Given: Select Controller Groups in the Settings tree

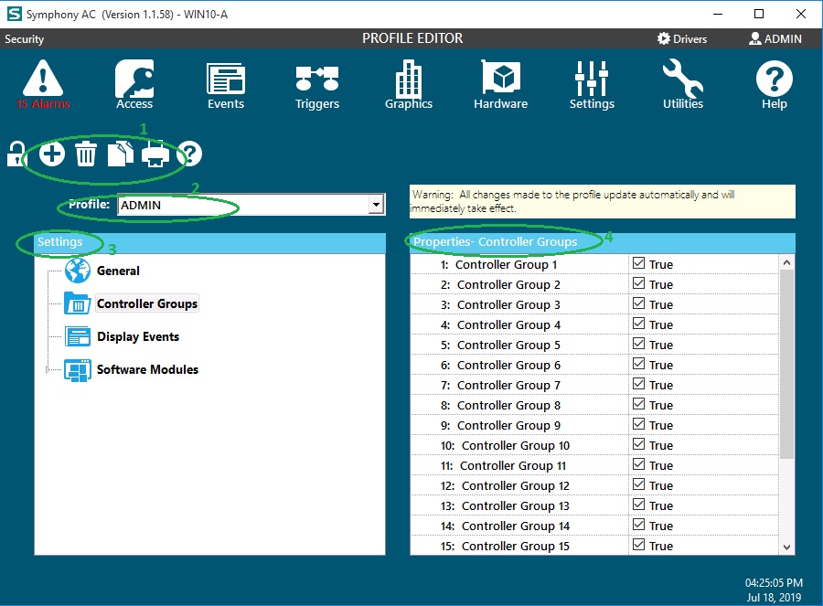Looking at the screenshot, I should (x=147, y=303).
